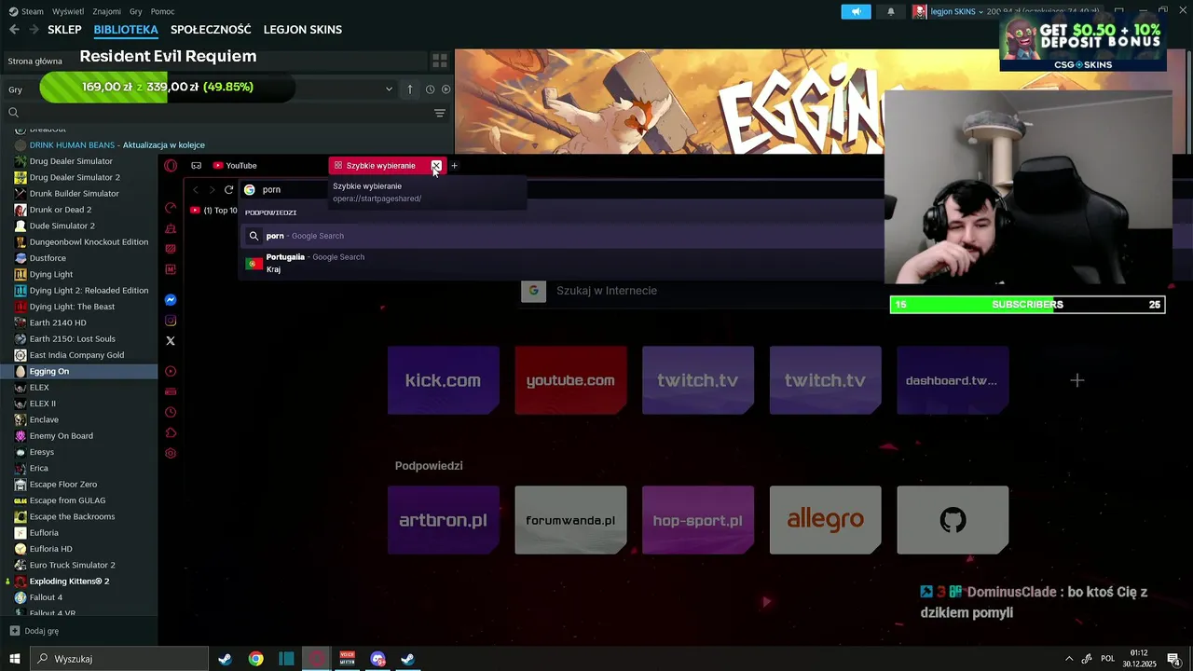Open Messenger in Opera sidebar
The width and height of the screenshot is (1193, 671).
click(171, 300)
